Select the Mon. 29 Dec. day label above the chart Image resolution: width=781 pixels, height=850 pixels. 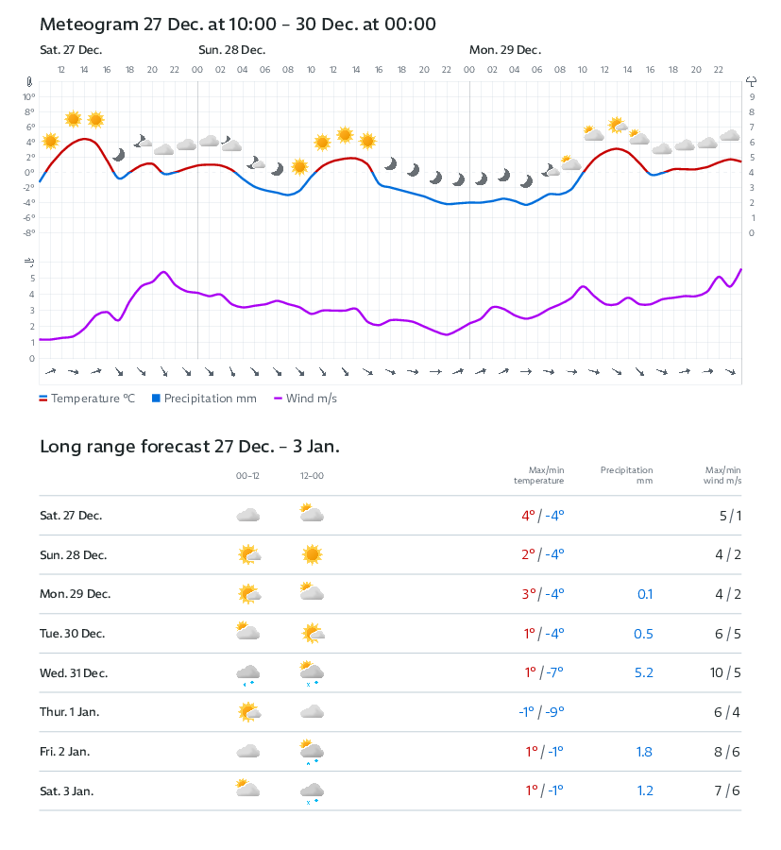(504, 50)
